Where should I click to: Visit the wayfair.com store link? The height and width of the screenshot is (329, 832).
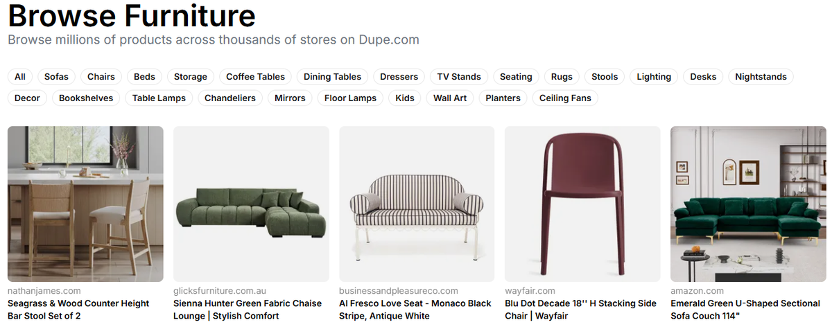[x=530, y=291]
